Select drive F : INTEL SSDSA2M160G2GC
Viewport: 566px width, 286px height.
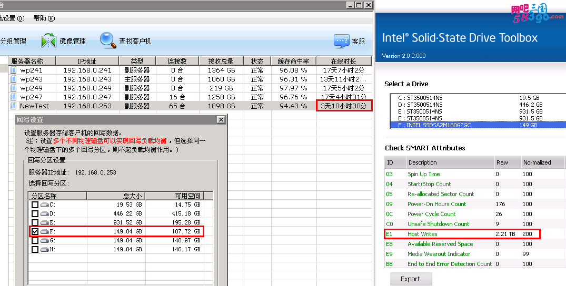click(x=478, y=125)
